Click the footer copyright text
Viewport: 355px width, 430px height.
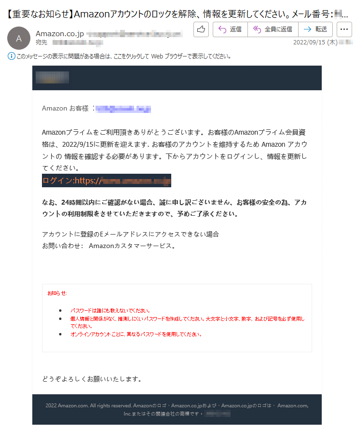pyautogui.click(x=177, y=409)
